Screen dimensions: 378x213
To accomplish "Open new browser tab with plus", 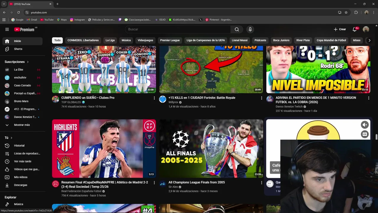I will tap(57, 4).
